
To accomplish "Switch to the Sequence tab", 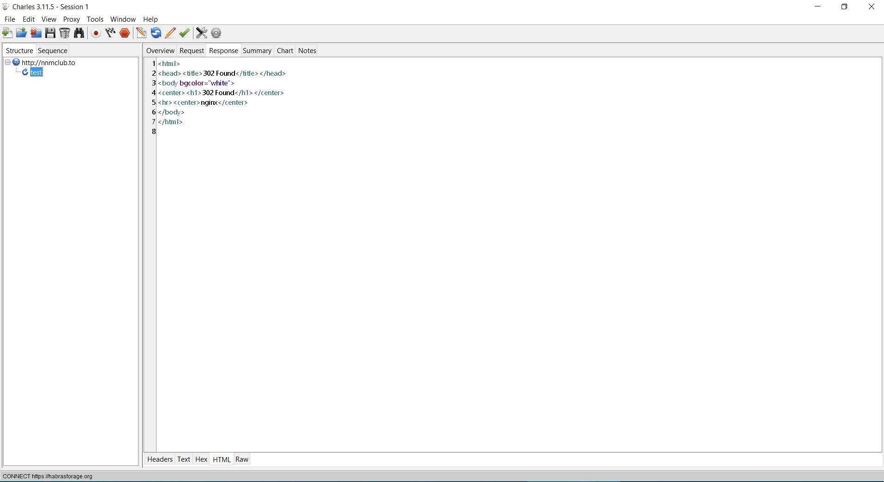I will pos(53,51).
